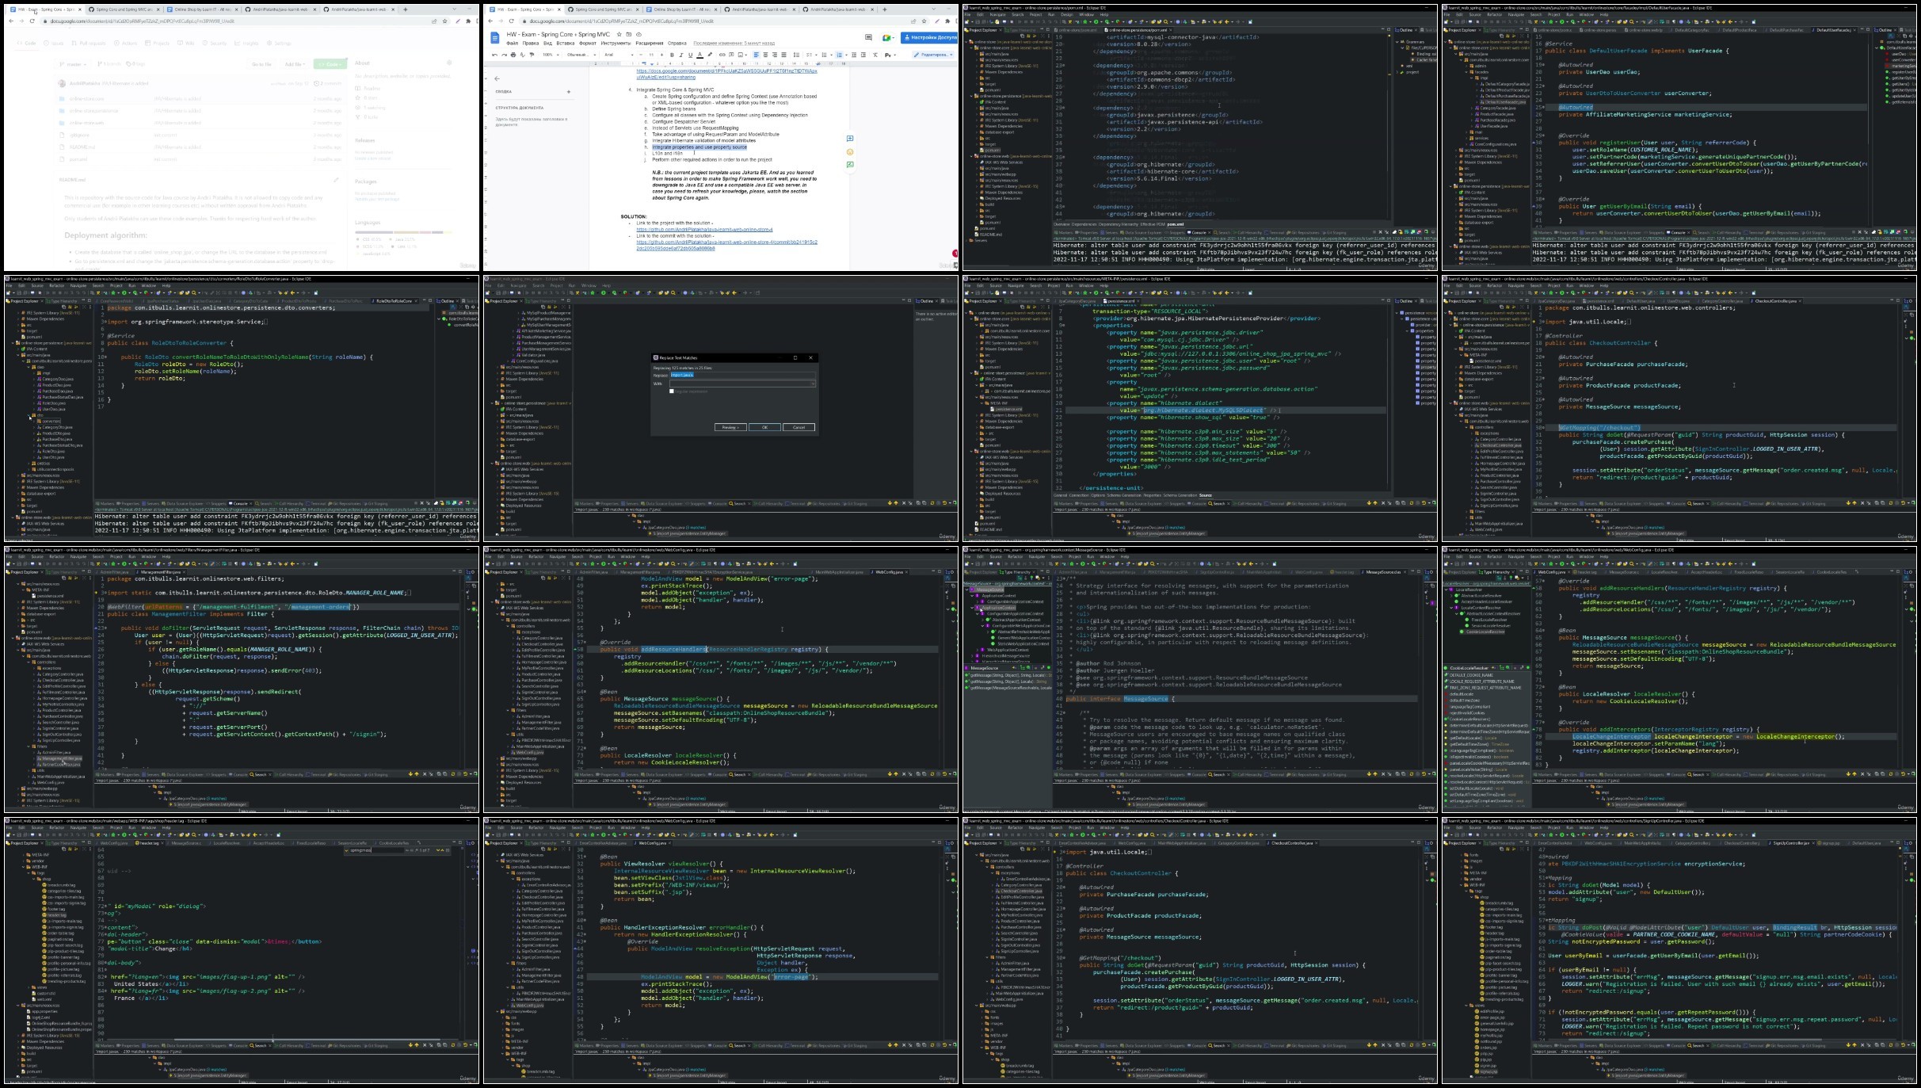
Task: Click the italic icon in Docs toolbar
Action: (x=681, y=55)
